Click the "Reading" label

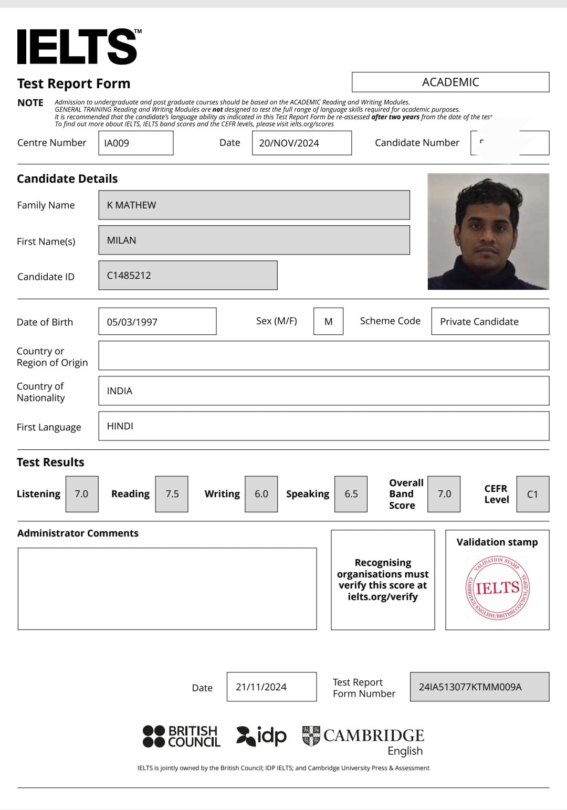(130, 494)
